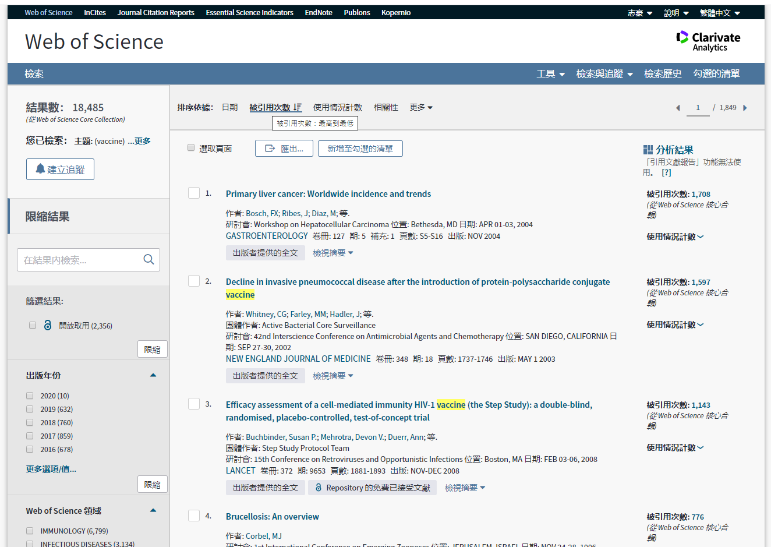Screen dimensions: 771x547
Task: Click the analyze results chart icon
Action: tap(648, 150)
